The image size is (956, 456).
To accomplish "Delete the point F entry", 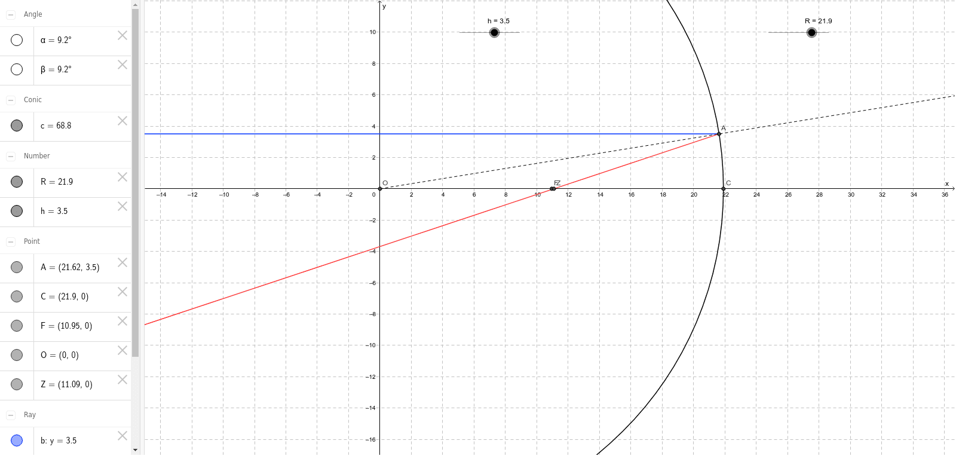I will click(x=122, y=321).
